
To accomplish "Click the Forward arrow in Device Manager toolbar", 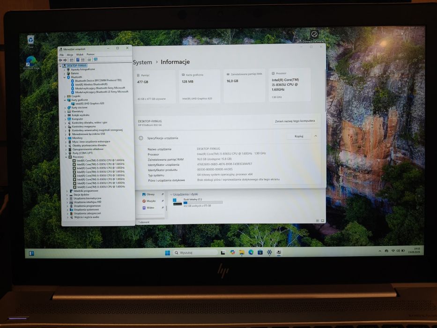I will [65, 60].
